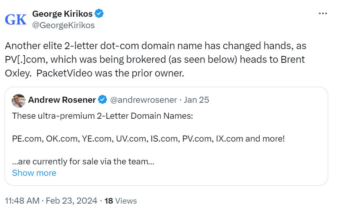Open the tweet's more options menu
Image resolution: width=337 pixels, height=212 pixels.
click(323, 14)
